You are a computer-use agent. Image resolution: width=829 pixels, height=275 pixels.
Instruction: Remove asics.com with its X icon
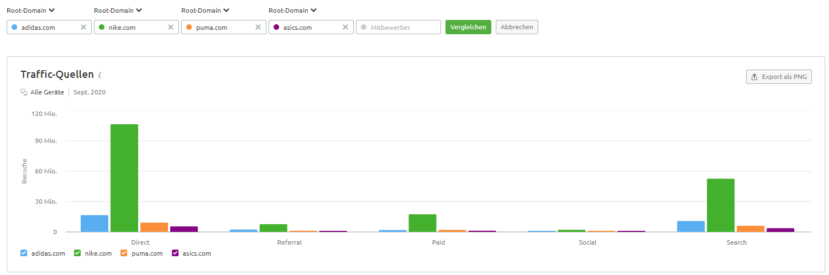click(345, 27)
